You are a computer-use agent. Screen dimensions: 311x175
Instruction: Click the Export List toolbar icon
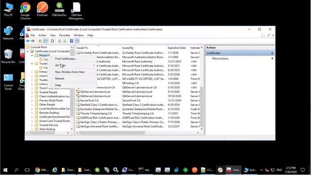pos(65,41)
